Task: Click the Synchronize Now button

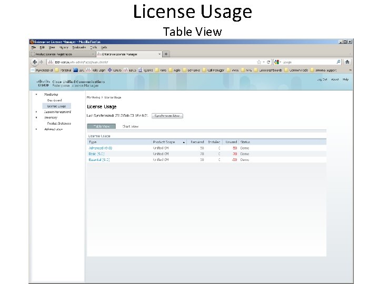Action: pyautogui.click(x=167, y=116)
